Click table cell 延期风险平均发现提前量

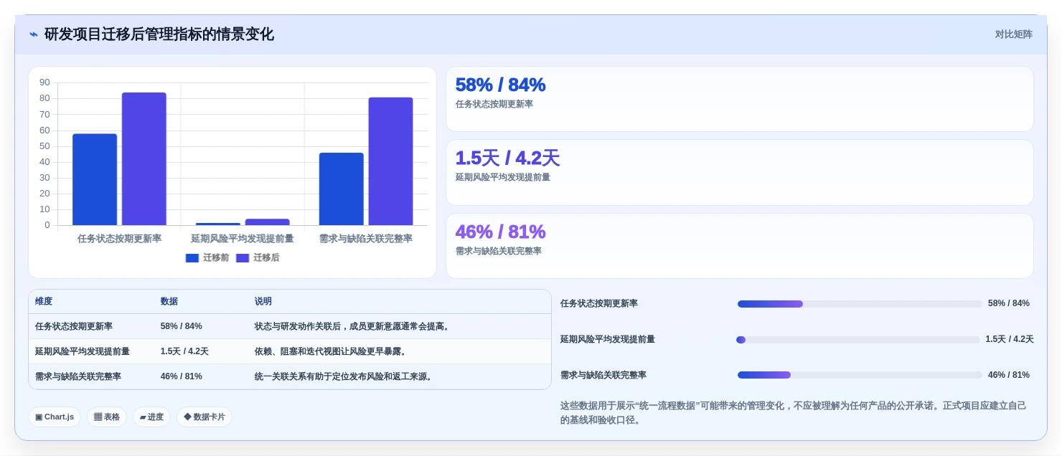click(83, 351)
